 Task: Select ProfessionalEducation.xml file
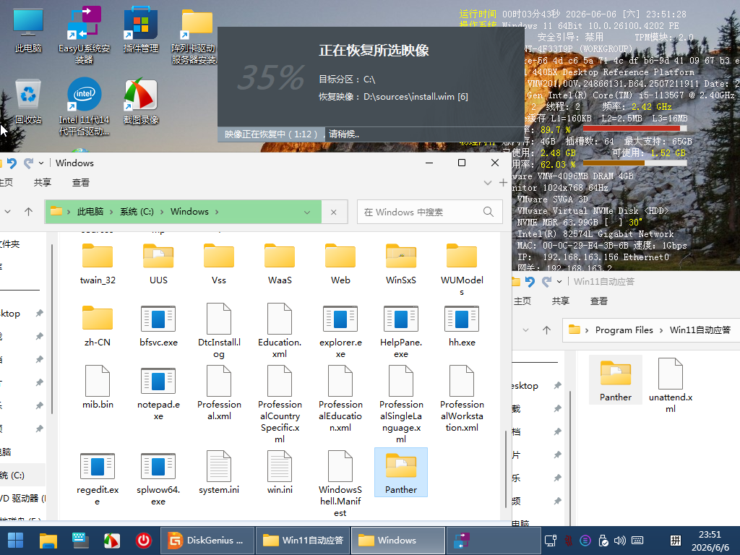(340, 399)
